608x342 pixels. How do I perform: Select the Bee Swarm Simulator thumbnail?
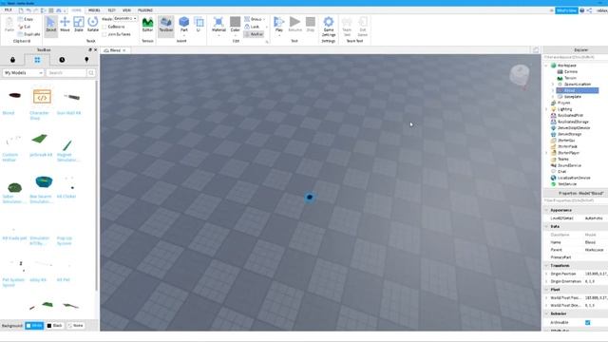coord(44,181)
